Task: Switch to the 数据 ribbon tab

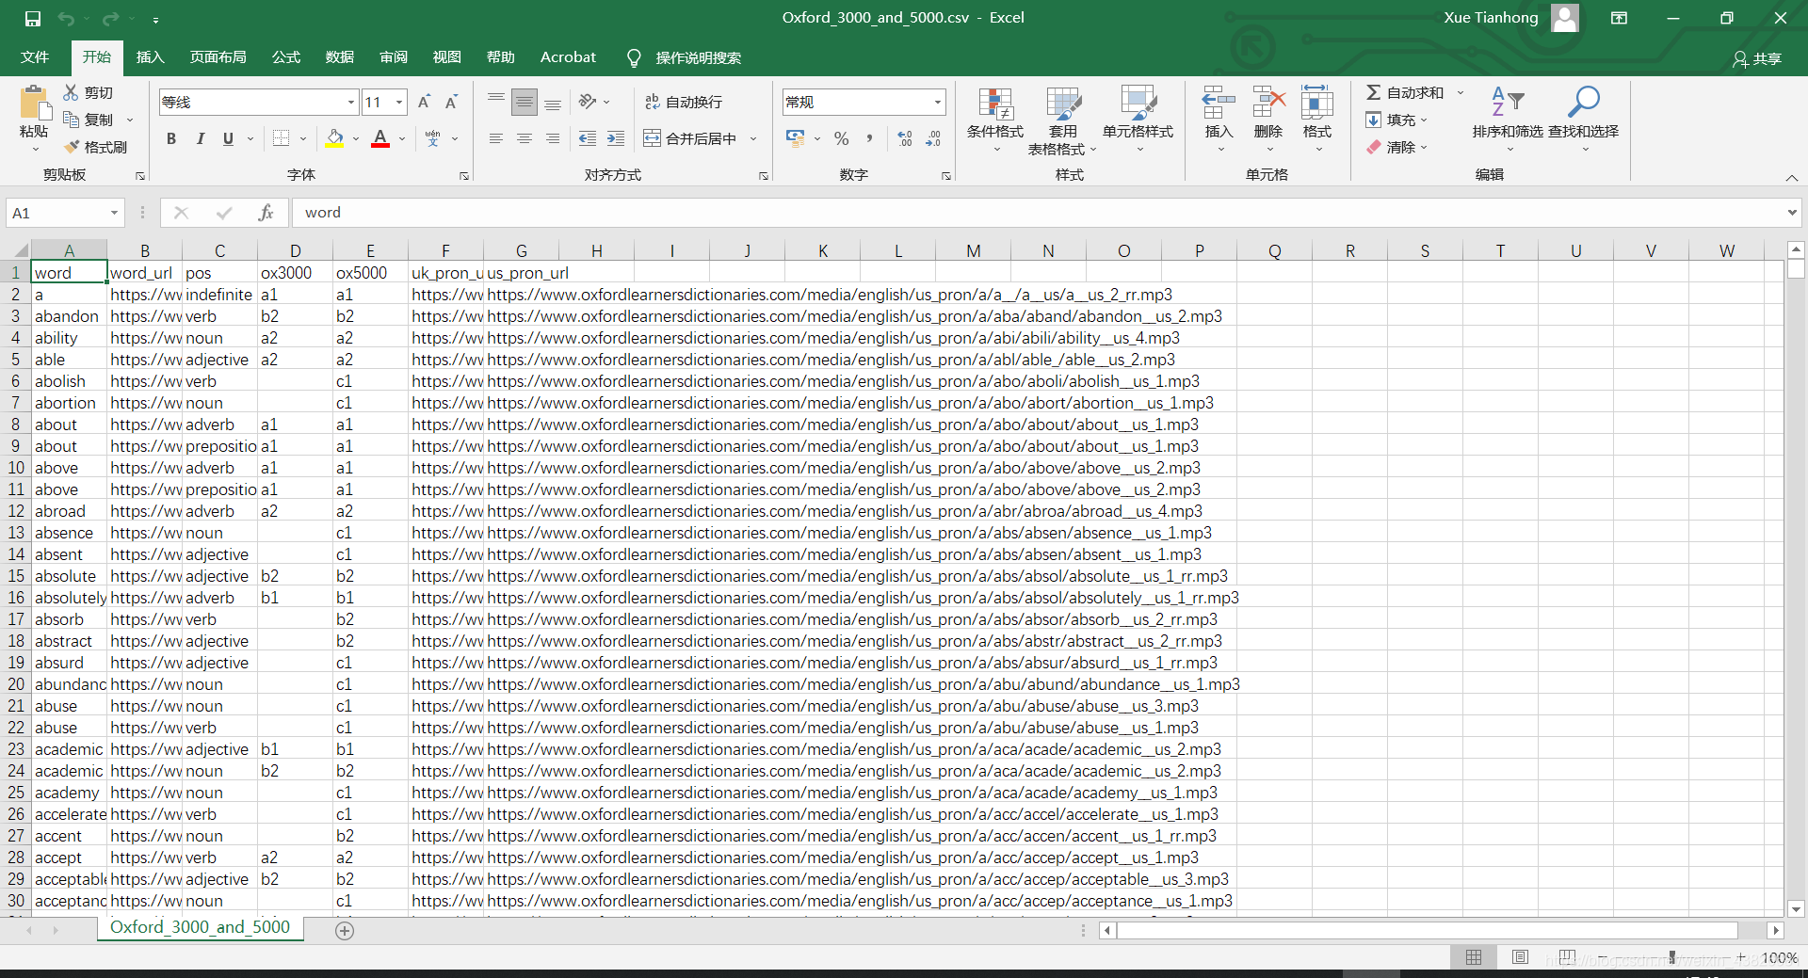Action: point(339,57)
